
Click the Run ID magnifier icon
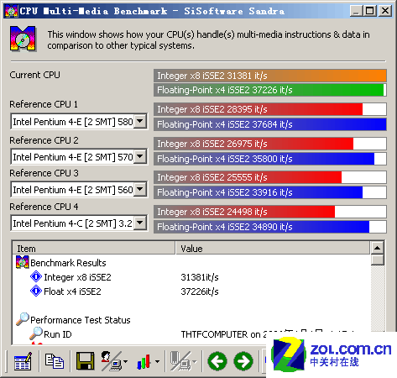tap(36, 333)
